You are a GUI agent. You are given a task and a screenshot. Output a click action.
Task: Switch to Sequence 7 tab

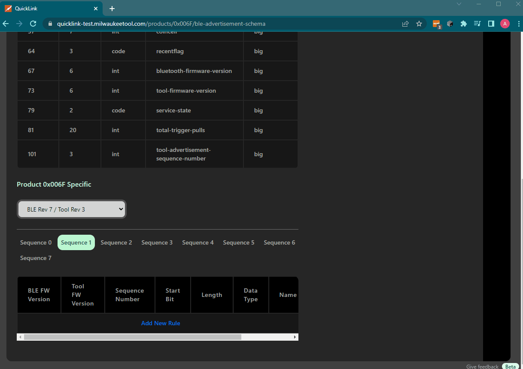(36, 258)
